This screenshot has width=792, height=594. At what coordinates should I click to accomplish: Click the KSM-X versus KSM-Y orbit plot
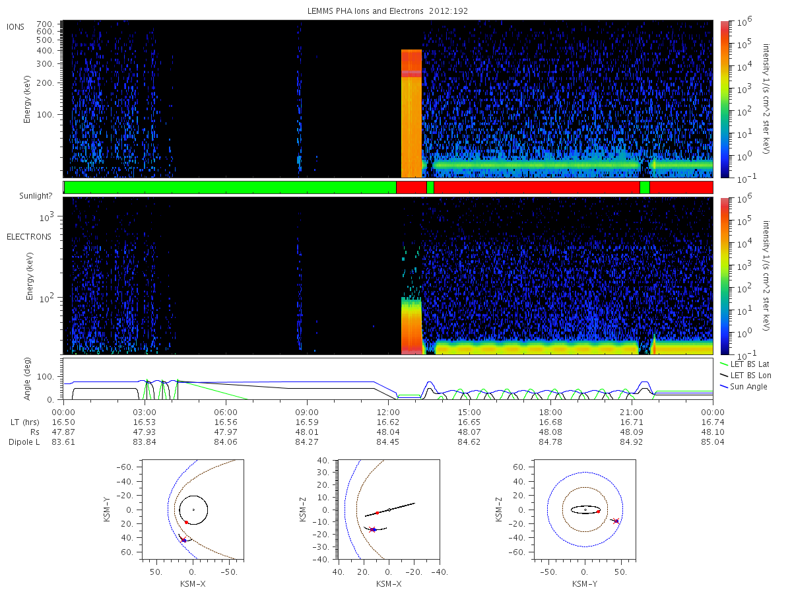coord(193,510)
